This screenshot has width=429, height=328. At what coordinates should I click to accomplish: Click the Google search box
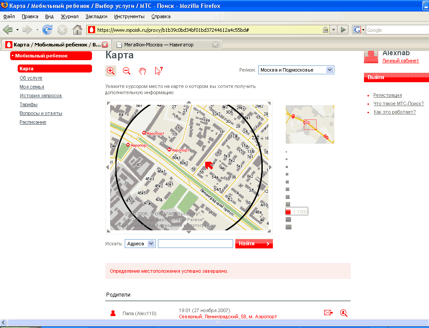(x=397, y=30)
